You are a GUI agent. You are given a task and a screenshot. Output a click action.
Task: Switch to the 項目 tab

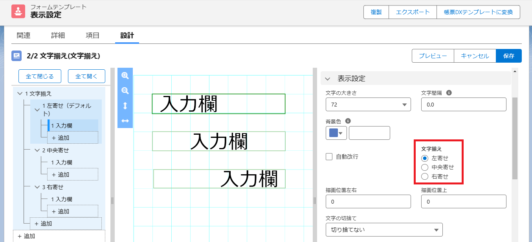click(92, 35)
